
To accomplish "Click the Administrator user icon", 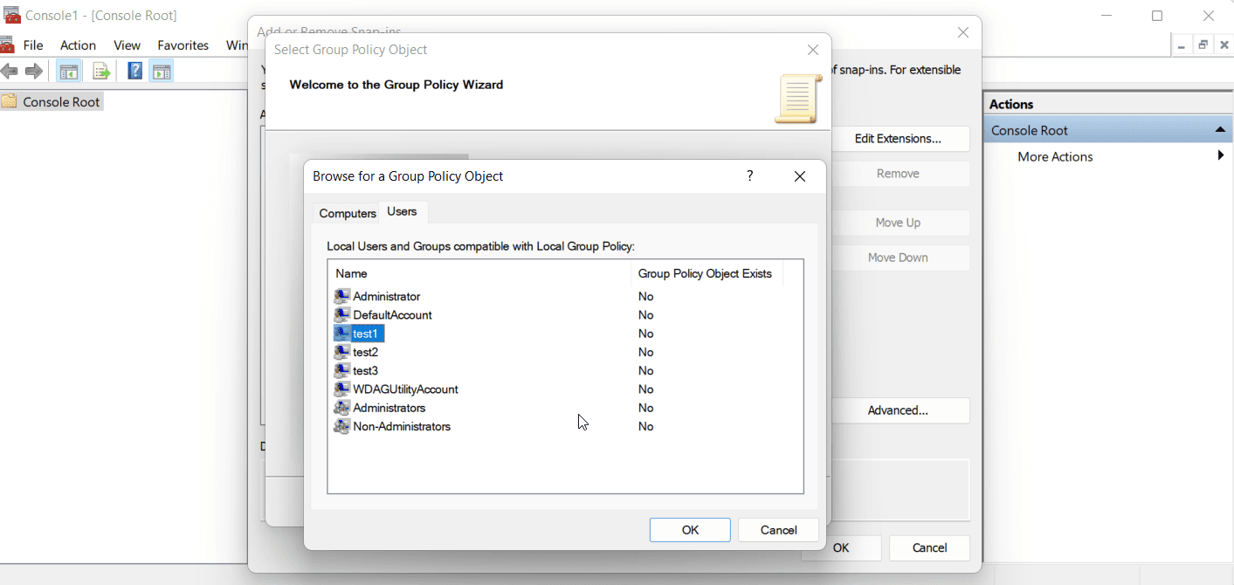I will pyautogui.click(x=342, y=297).
